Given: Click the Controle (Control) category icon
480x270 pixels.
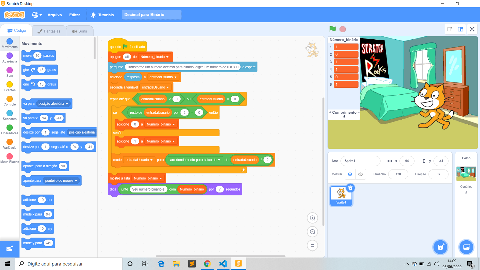Looking at the screenshot, I should [9, 99].
